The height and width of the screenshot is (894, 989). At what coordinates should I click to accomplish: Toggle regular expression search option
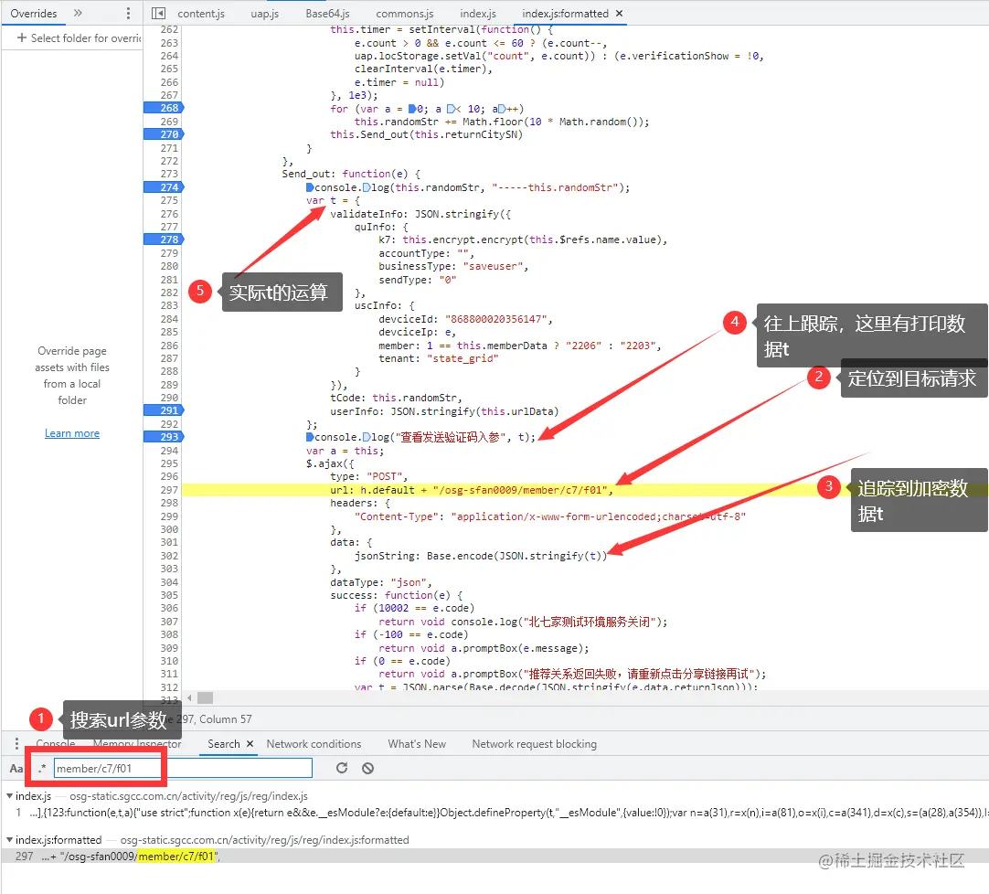42,769
